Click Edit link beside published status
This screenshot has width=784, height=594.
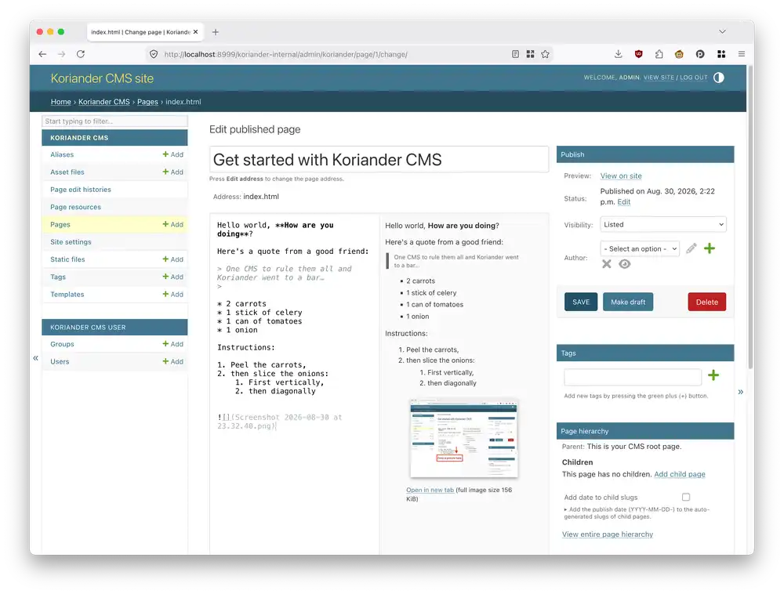click(623, 202)
